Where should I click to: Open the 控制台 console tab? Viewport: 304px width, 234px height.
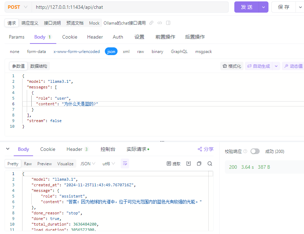(x=108, y=149)
